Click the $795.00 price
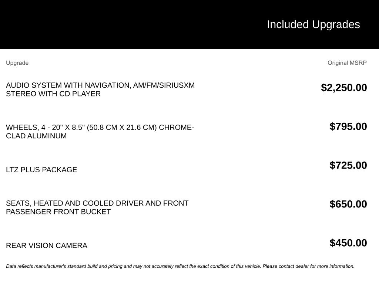This screenshot has width=379, height=284. (x=348, y=126)
